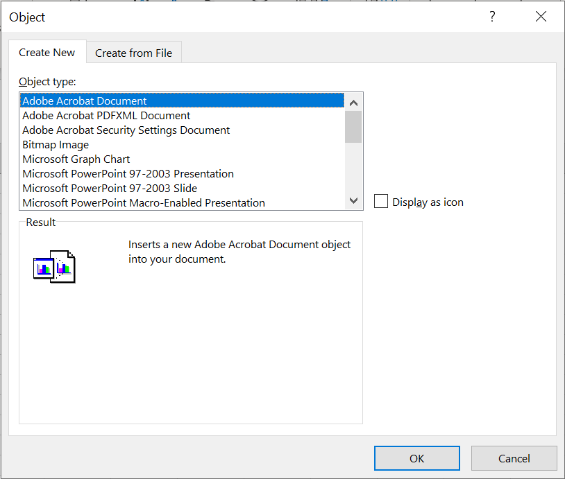
Task: Select Microsoft Graph Chart entry
Action: click(x=76, y=159)
